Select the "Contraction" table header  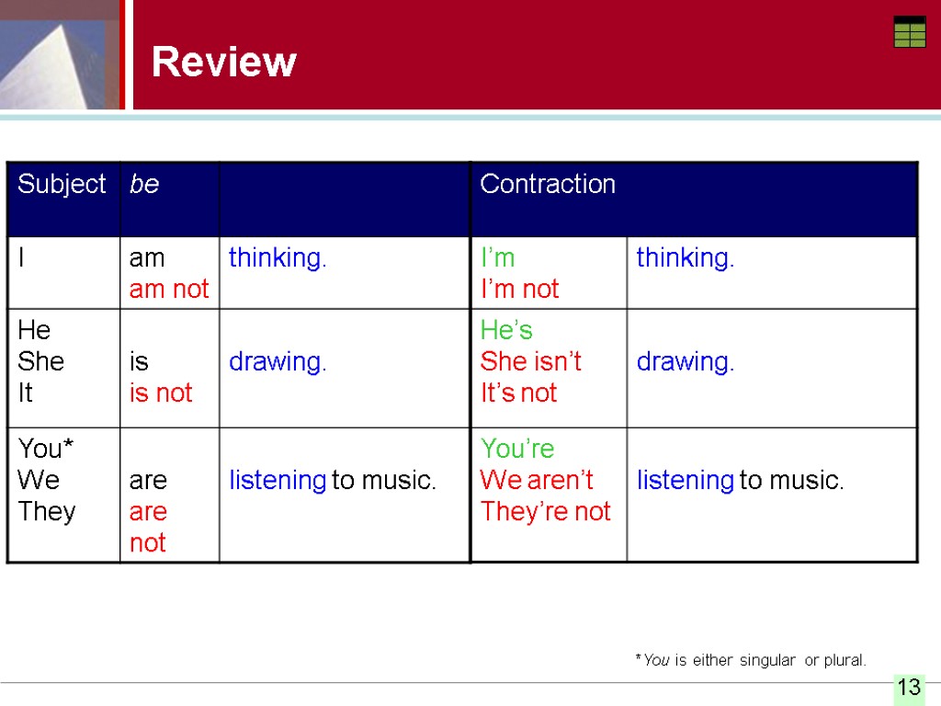(x=548, y=184)
